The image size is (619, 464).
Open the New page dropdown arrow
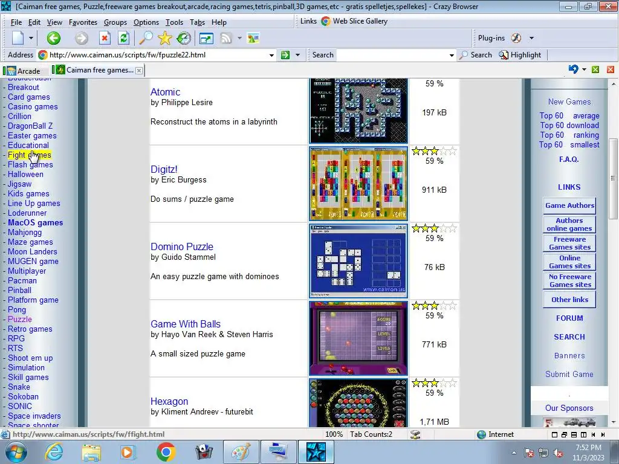click(31, 38)
